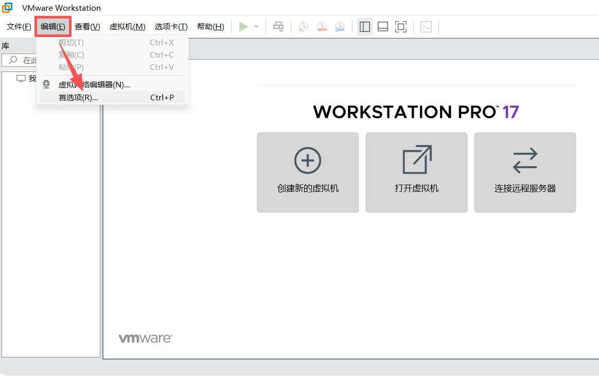This screenshot has height=377, width=599.
Task: Close the 编辑(E) menu
Action: point(53,27)
